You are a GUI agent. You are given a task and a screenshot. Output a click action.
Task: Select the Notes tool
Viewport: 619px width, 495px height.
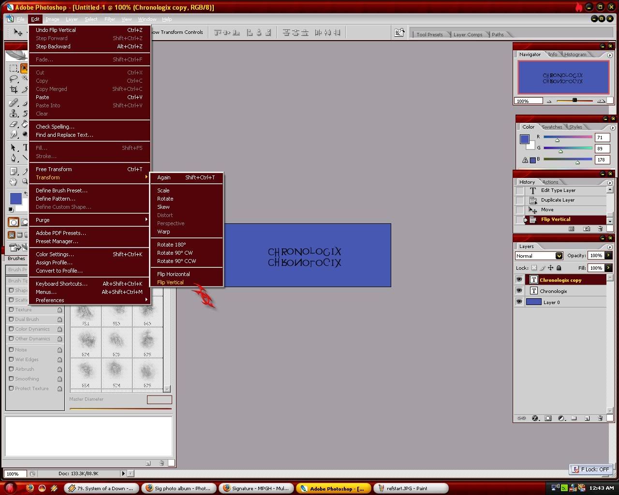[x=14, y=171]
